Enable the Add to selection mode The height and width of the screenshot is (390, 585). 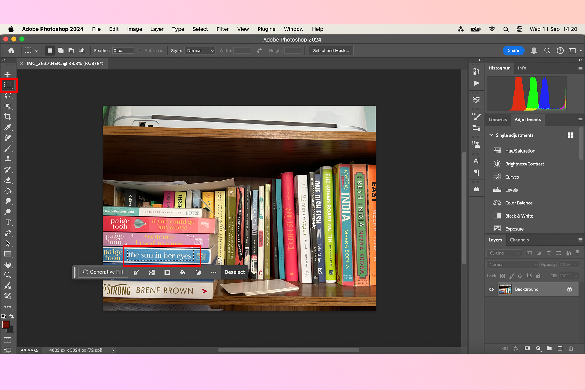(x=60, y=50)
